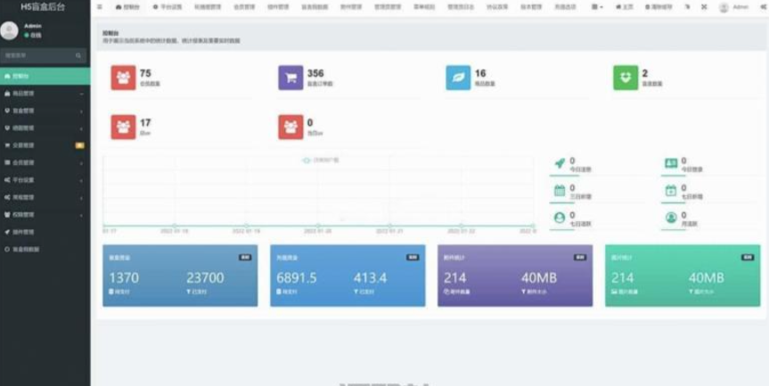The width and height of the screenshot is (769, 386).
Task: Expand the sidebar 平台设置 row chevron
Action: (x=81, y=180)
